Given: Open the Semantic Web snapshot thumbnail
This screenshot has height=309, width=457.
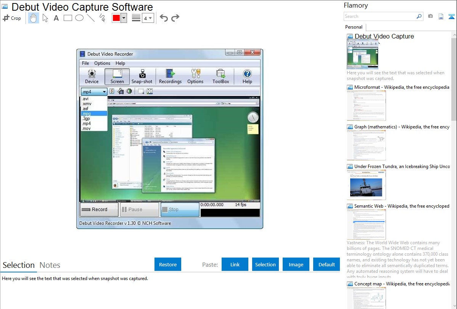Looking at the screenshot, I should click(366, 224).
